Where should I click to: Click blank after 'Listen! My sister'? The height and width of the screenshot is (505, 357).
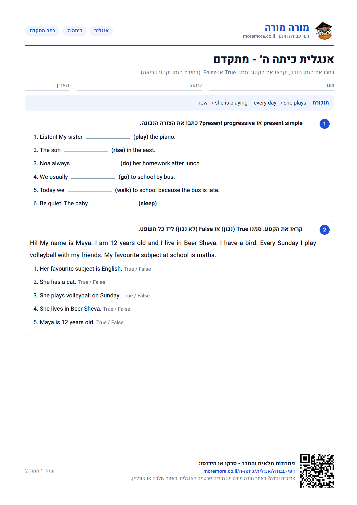pos(108,137)
